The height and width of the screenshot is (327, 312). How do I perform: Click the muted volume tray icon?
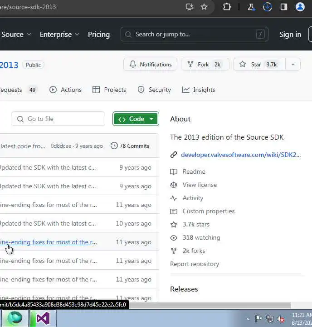coord(281,319)
